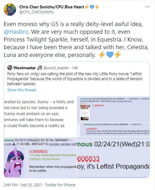Image resolution: width=155 pixels, height=190 pixels.
Task: Open the @CPU_CWCSonichu handle
Action: [37, 12]
